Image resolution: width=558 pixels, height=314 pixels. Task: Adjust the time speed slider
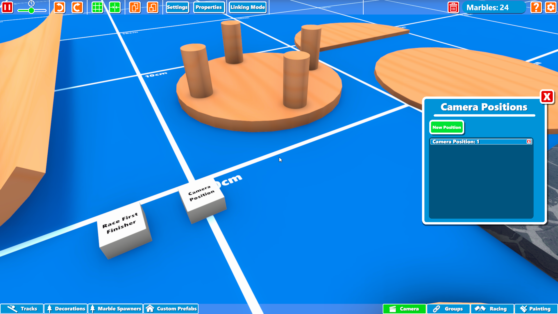31,10
